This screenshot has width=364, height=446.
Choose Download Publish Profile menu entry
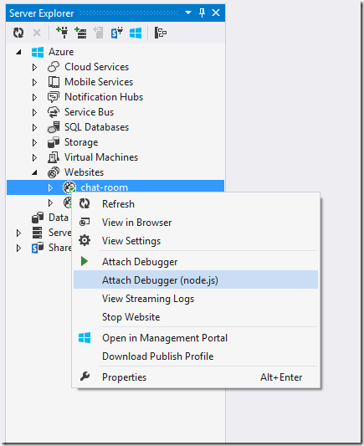tap(196, 356)
